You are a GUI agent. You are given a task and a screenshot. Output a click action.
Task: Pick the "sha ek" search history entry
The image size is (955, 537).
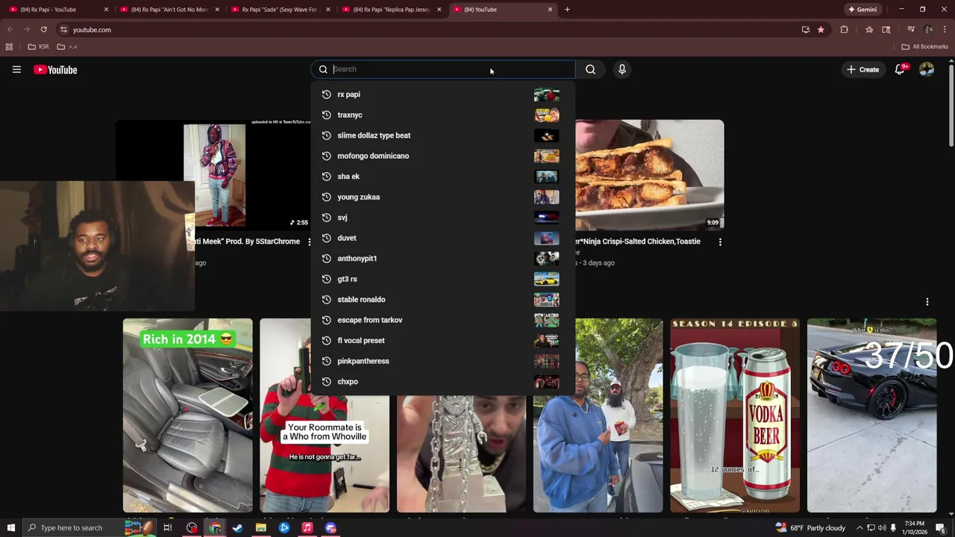coord(443,177)
